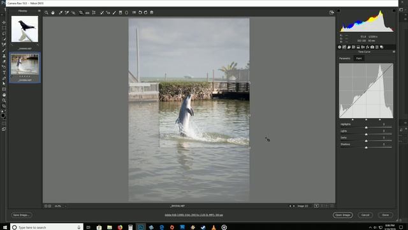Open Camera Raw preferences dialog icon
Screen dimensions: 408x230
(134, 13)
